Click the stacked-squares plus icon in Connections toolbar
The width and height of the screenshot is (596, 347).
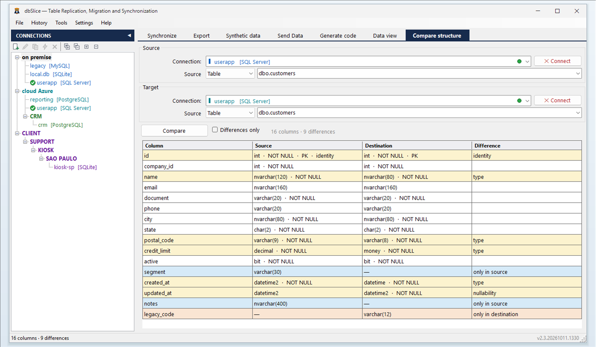tap(67, 47)
